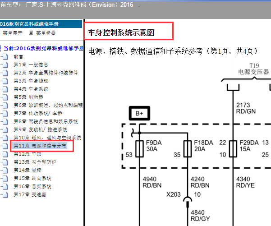
Task: Click the page icon beside 第11章 电源和信号分布
Action: [x=5, y=146]
